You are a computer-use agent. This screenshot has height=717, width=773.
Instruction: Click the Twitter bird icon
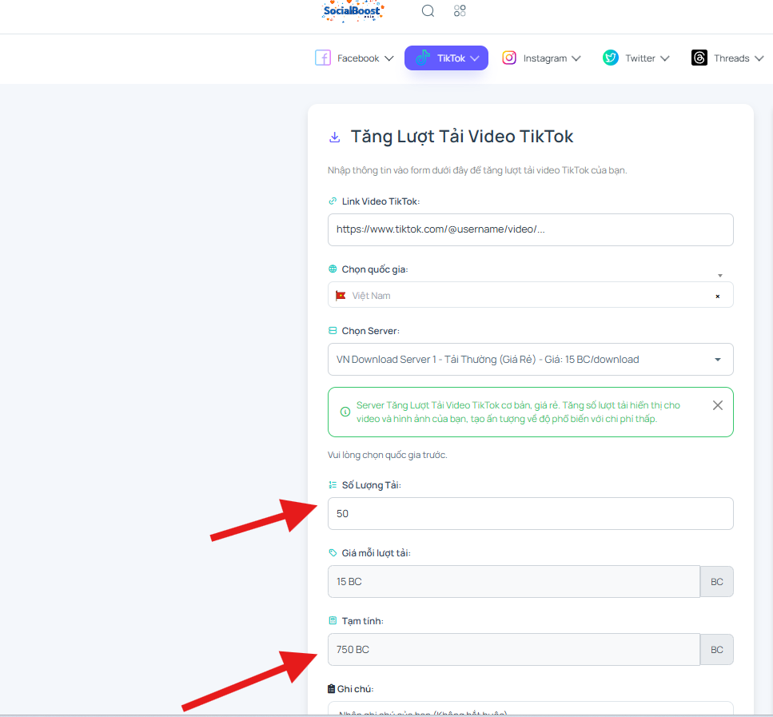(x=610, y=58)
